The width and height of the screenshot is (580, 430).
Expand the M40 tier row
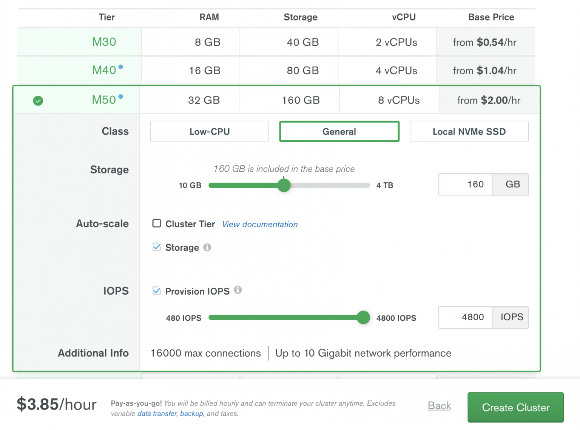(104, 70)
